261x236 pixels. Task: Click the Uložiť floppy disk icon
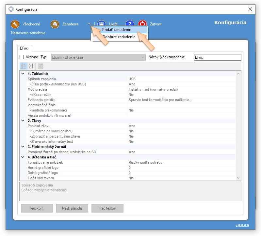coord(102,24)
